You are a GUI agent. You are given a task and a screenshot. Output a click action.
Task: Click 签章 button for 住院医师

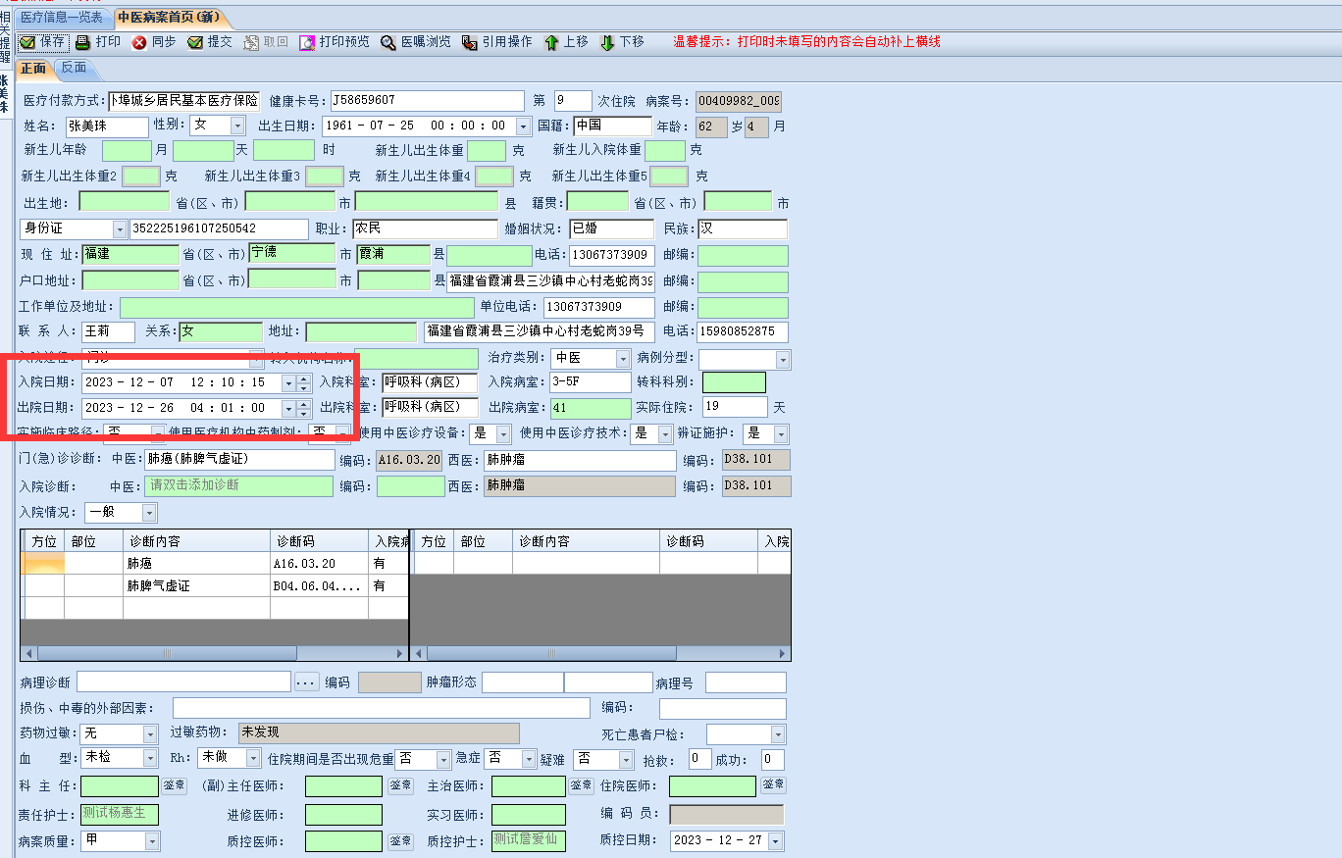coord(773,785)
